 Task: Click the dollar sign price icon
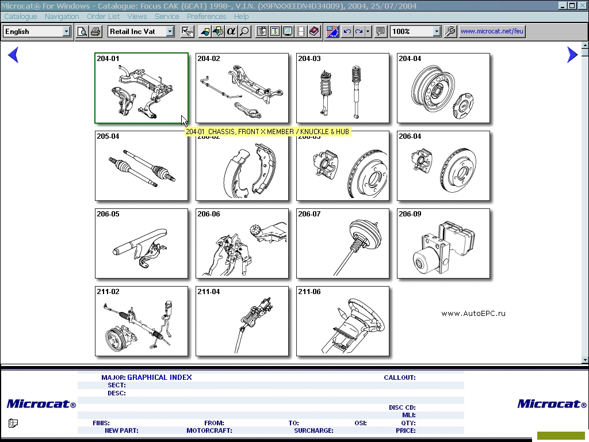[275, 32]
